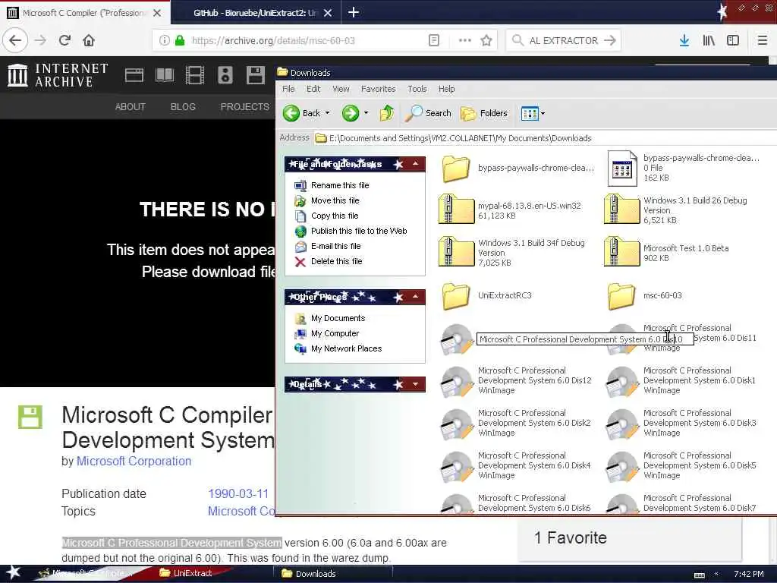Open Internet Archive texts book icon
This screenshot has width=777, height=583.
(x=165, y=75)
